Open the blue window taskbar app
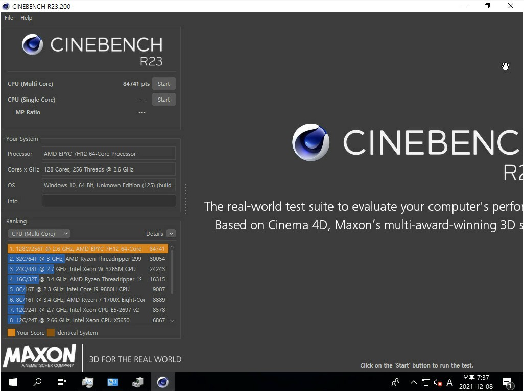Viewport: 524px width, 391px height. click(113, 382)
